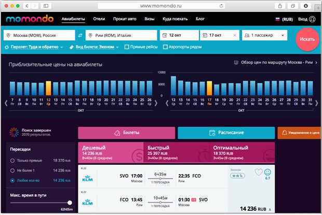322x215 pixels.
Task: Click Уведомление о цене button
Action: click(299, 133)
